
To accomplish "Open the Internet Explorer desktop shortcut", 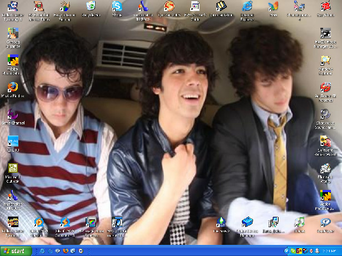I will point(247,6).
